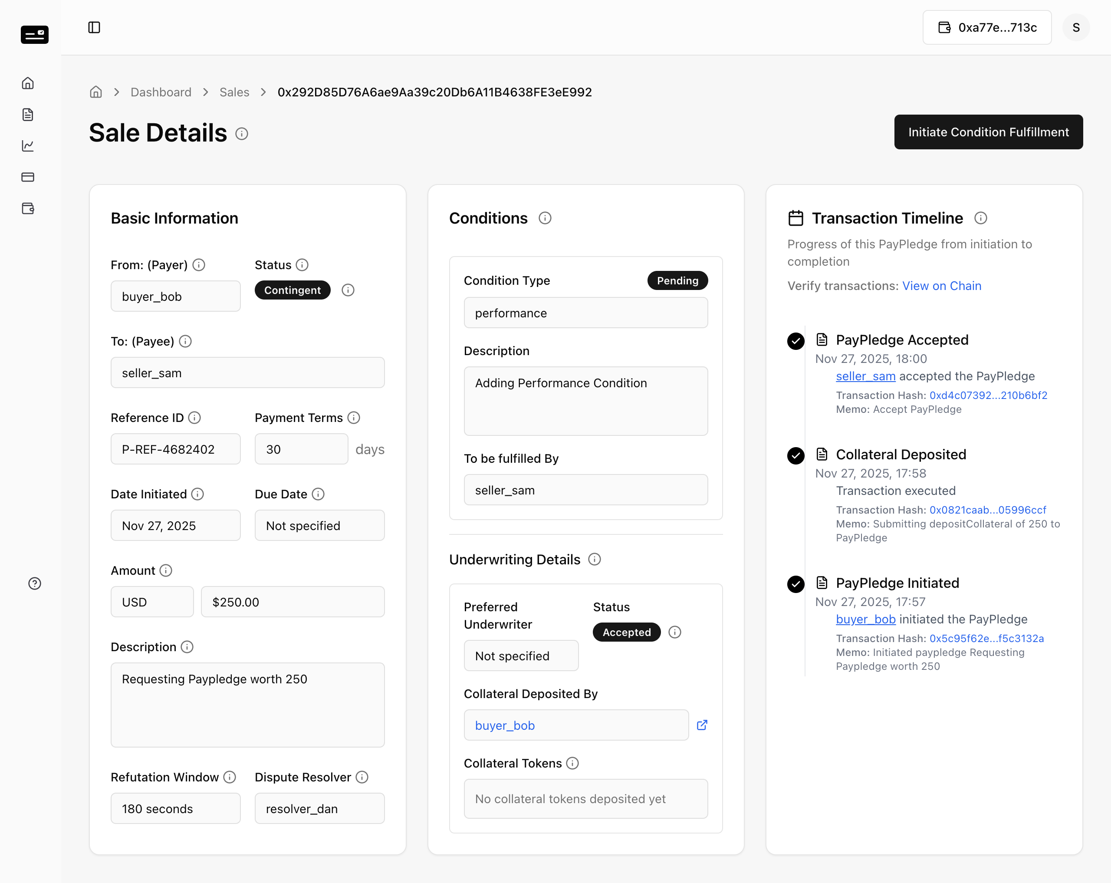Open the wallet icon in sidebar
The width and height of the screenshot is (1111, 883).
(x=28, y=208)
